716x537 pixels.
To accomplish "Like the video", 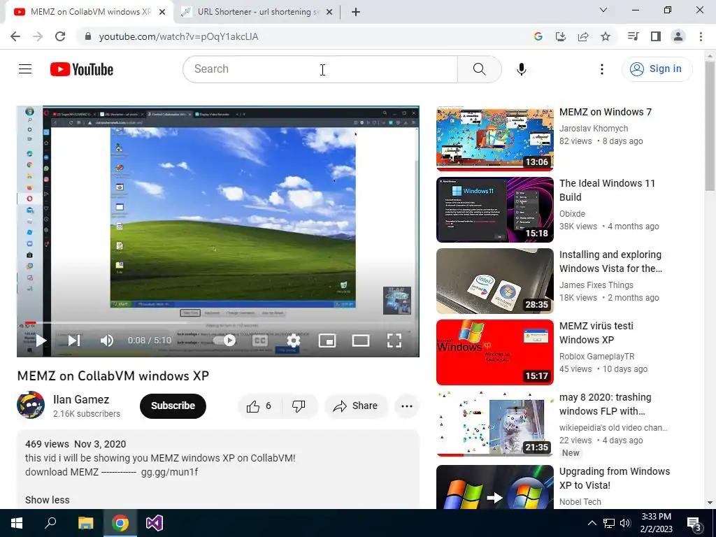I will (259, 406).
